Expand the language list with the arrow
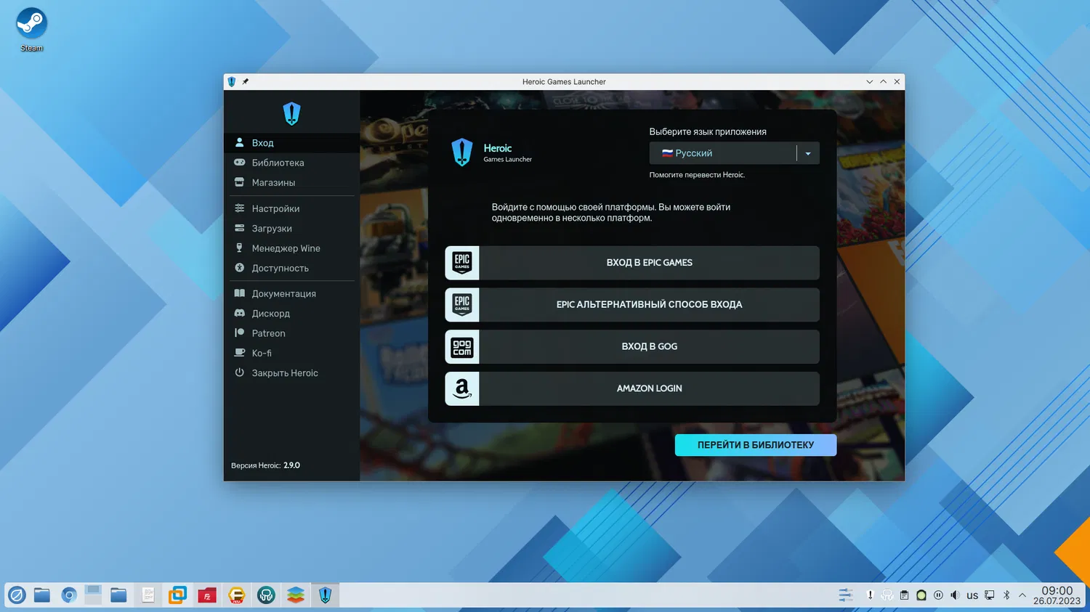 click(808, 153)
